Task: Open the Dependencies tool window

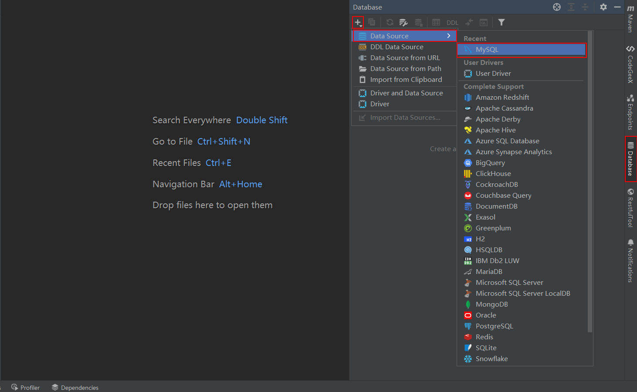Action: click(75, 387)
